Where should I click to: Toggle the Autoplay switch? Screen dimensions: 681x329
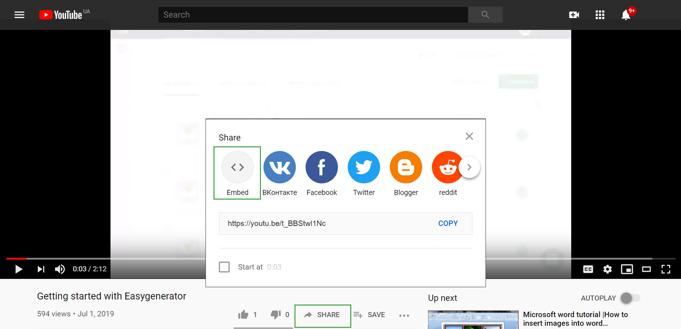click(630, 298)
